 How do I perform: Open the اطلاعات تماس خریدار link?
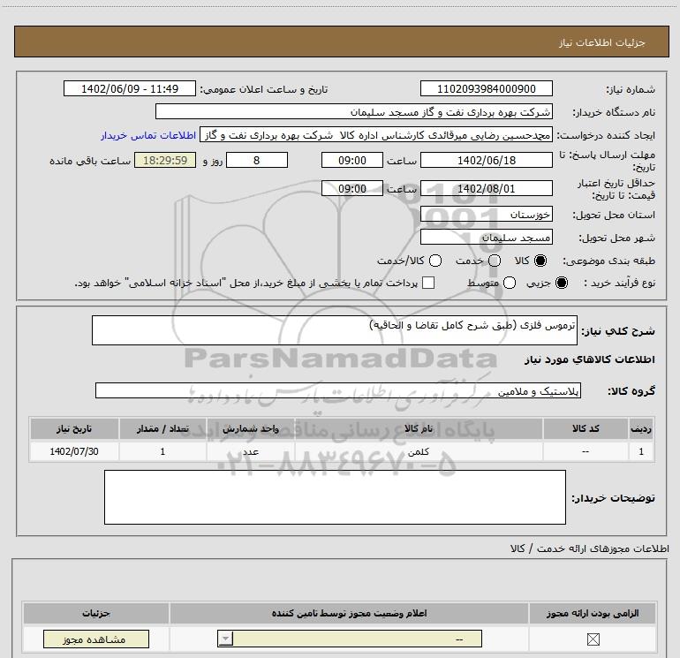coord(148,135)
